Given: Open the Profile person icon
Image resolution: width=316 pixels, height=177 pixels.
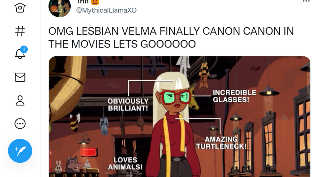Looking at the screenshot, I should point(20,100).
